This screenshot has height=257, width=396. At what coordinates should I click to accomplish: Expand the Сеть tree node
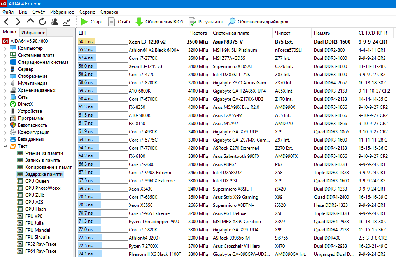pyautogui.click(x=5, y=97)
